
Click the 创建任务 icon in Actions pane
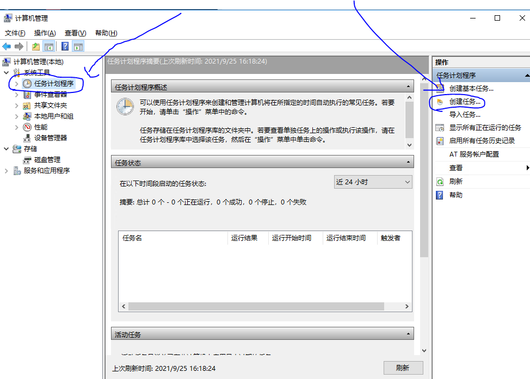pyautogui.click(x=440, y=102)
